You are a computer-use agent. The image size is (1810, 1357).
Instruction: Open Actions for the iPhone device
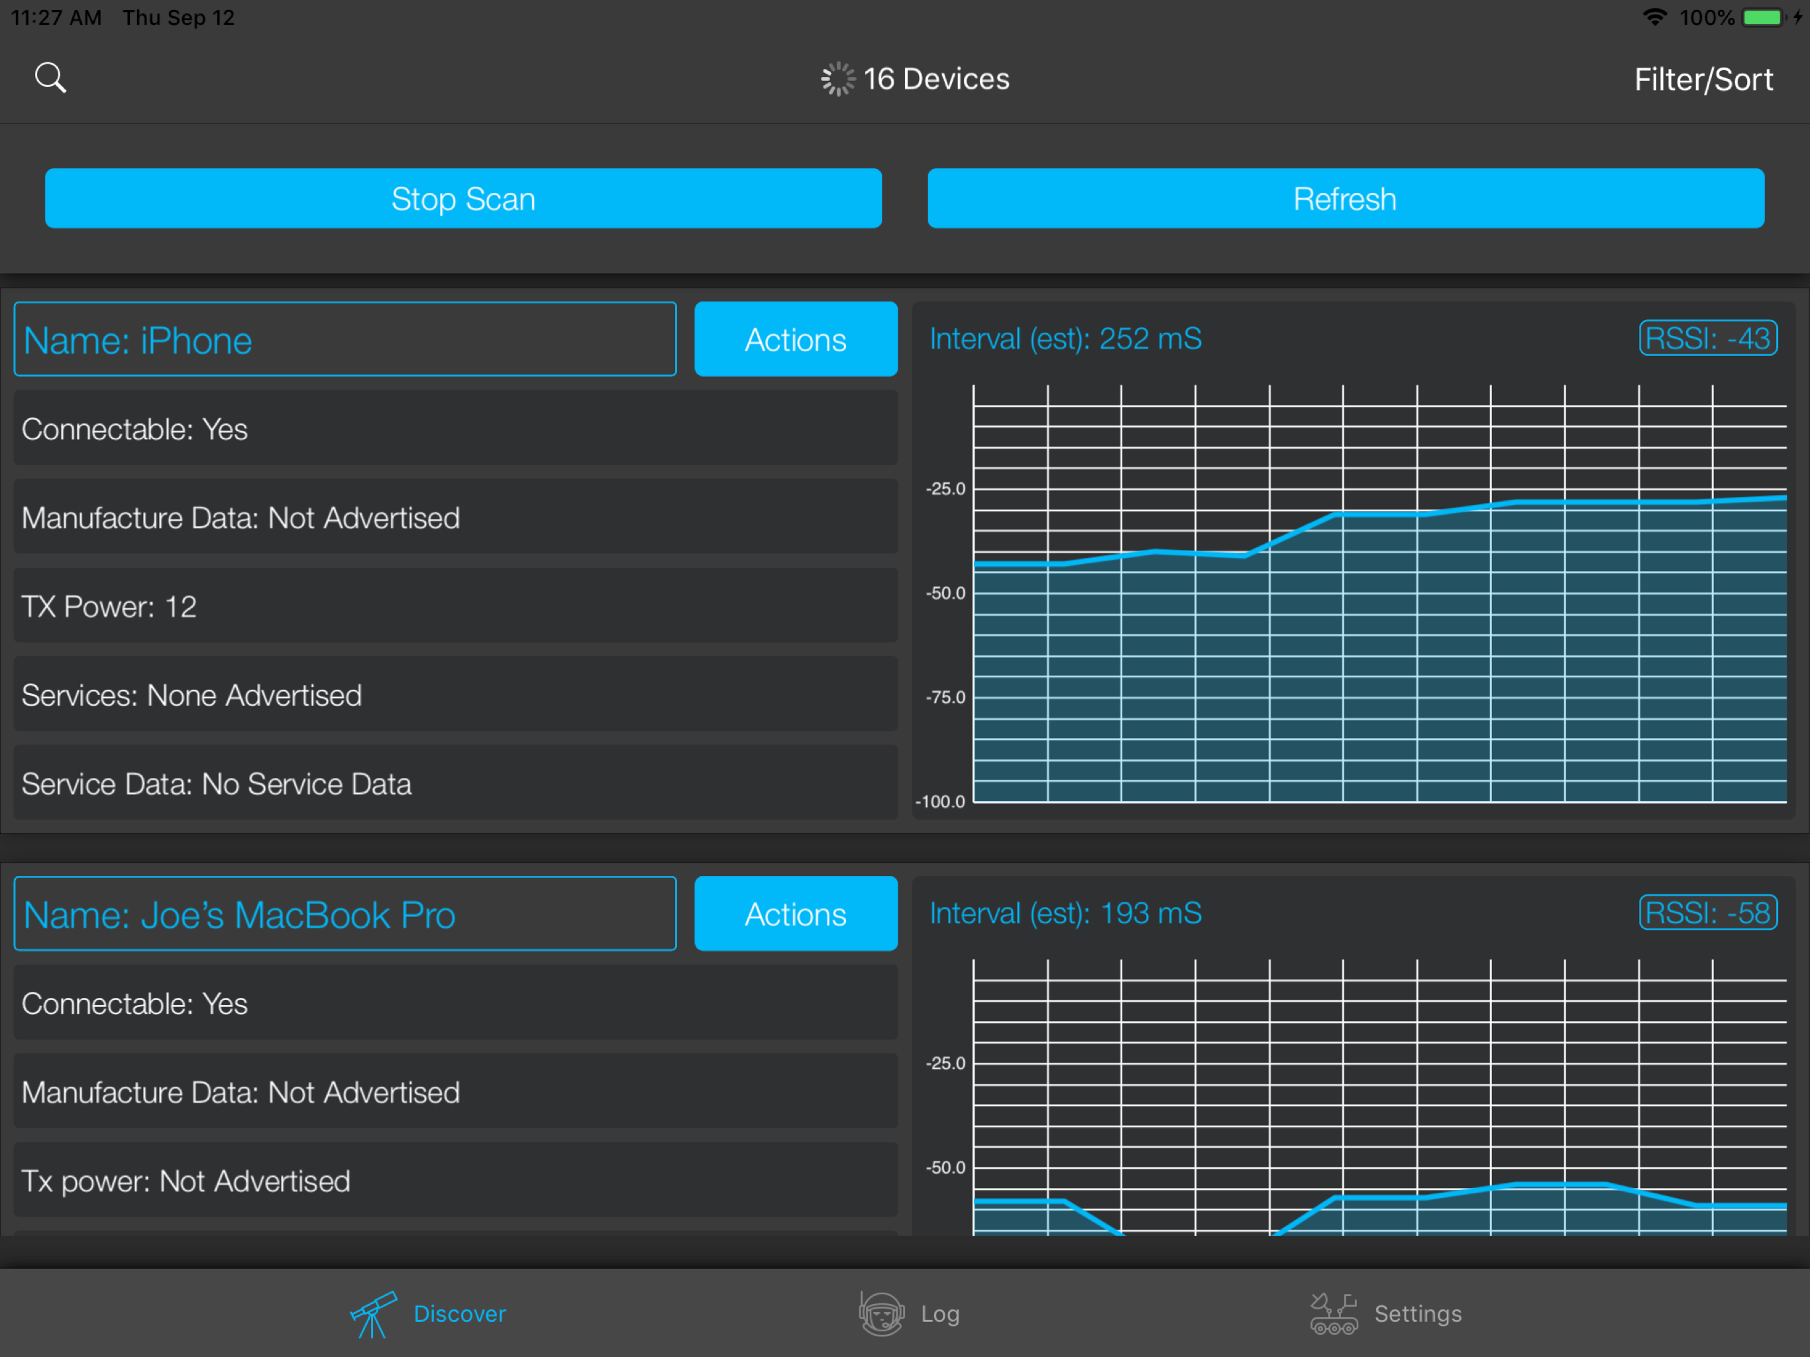pyautogui.click(x=795, y=339)
